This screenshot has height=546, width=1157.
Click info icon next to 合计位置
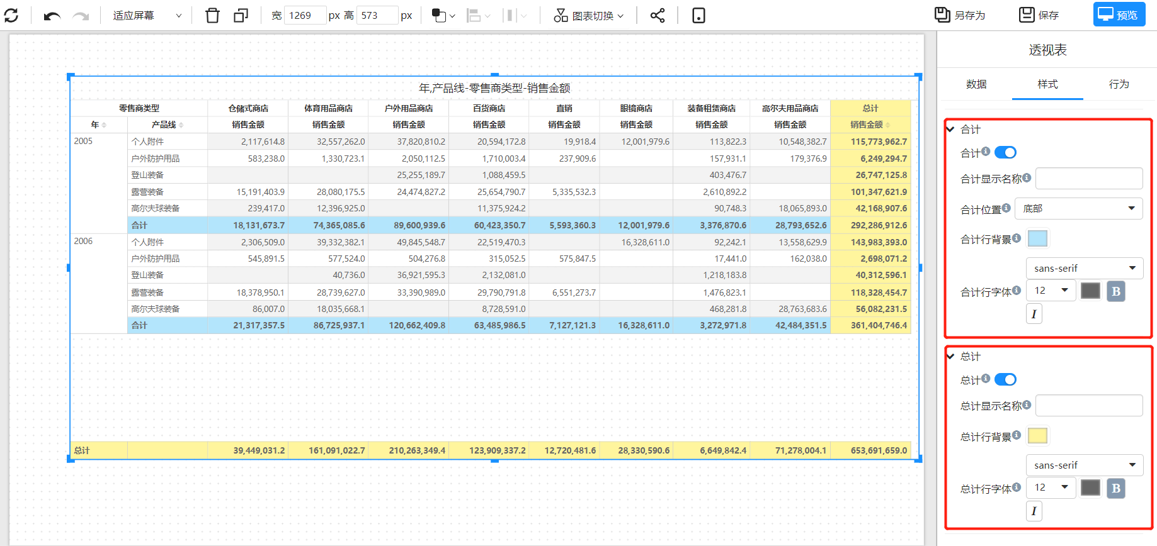tap(1006, 208)
